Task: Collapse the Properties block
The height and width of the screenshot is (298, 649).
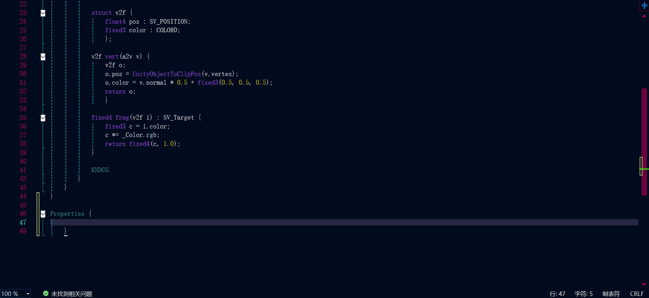Action: (x=43, y=214)
